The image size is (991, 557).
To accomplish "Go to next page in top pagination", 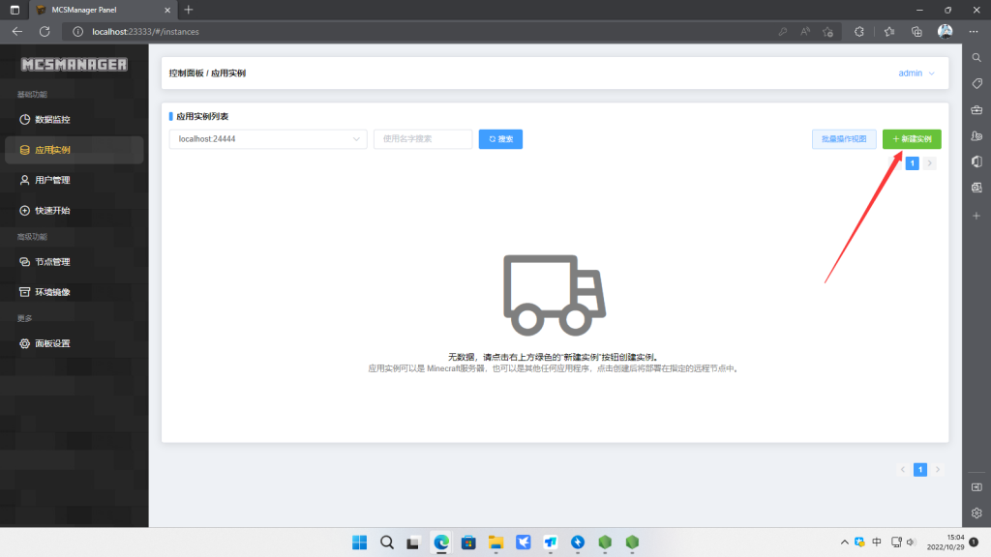I will [930, 163].
